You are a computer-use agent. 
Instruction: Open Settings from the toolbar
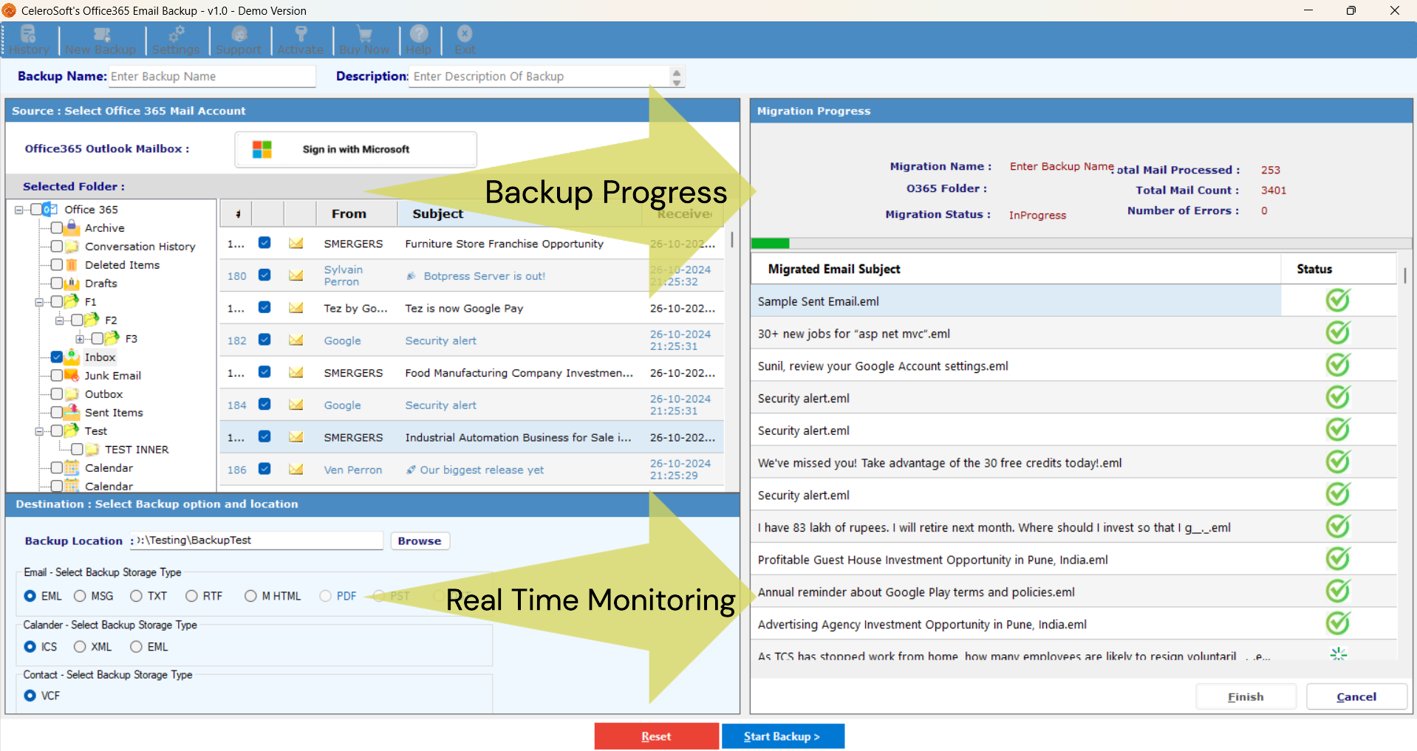pyautogui.click(x=177, y=40)
